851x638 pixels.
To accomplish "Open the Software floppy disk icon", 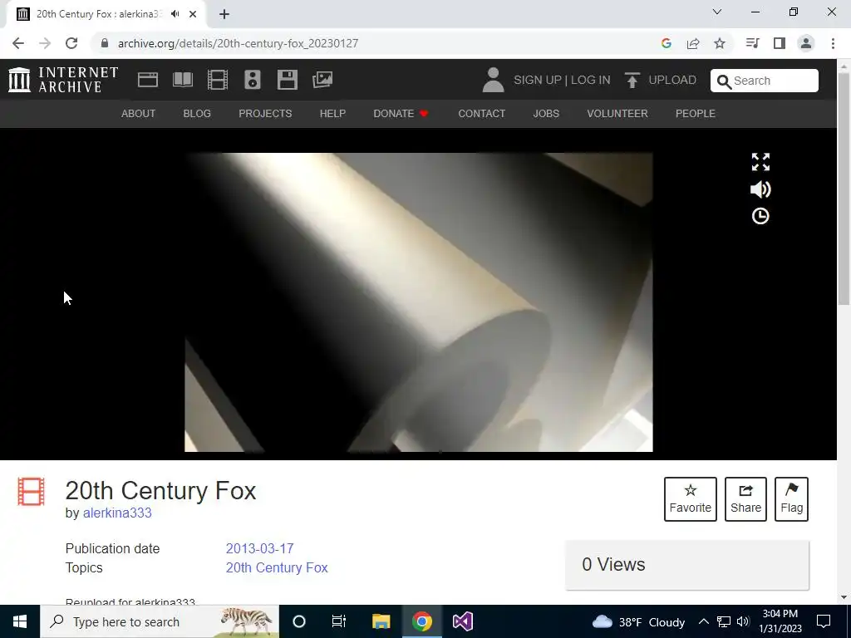I will [x=287, y=80].
